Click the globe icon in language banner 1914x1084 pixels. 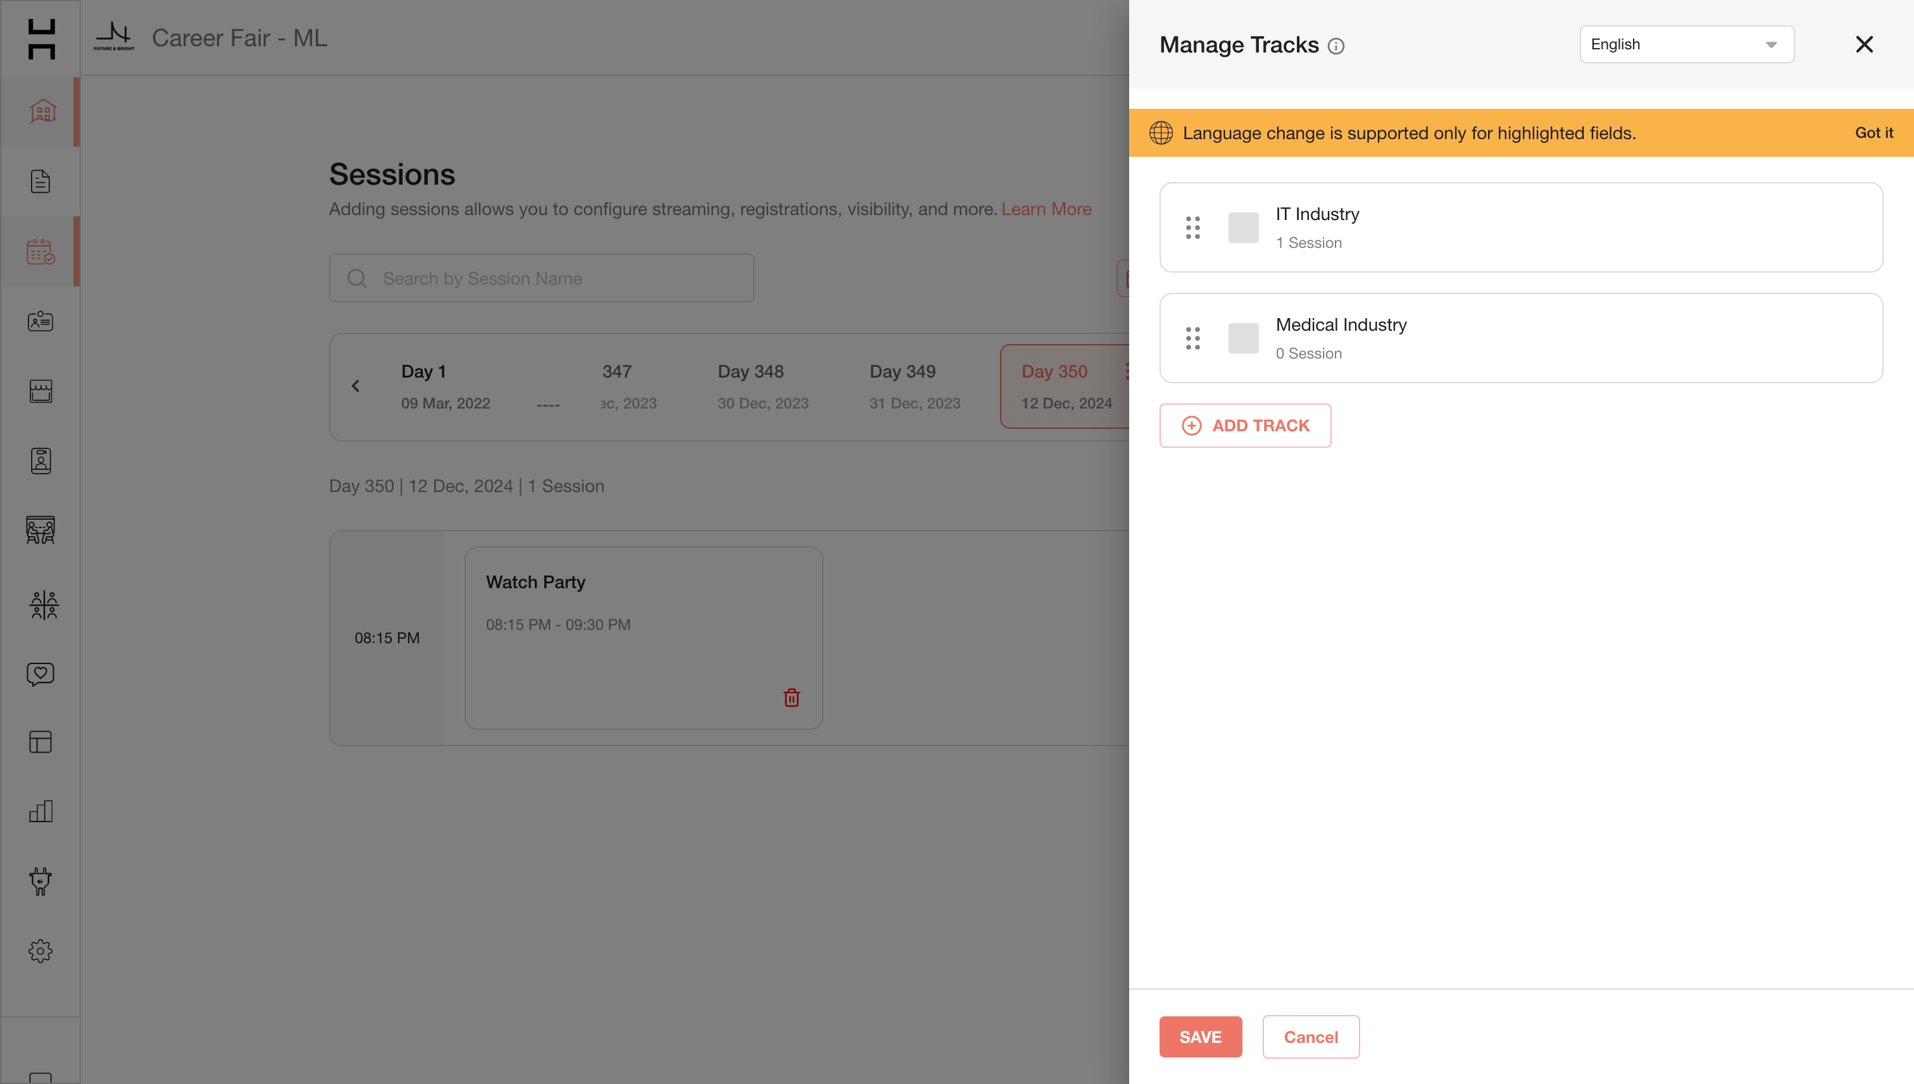coord(1161,133)
